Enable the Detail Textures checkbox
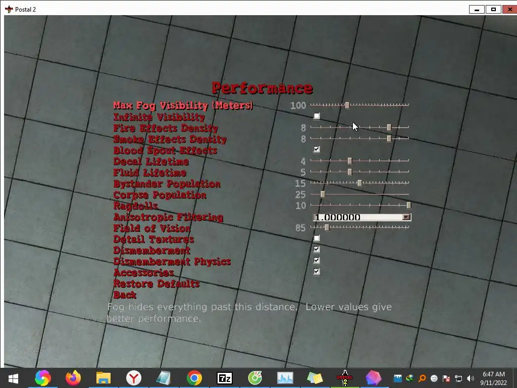Viewport: 517px width, 388px height. click(x=317, y=238)
